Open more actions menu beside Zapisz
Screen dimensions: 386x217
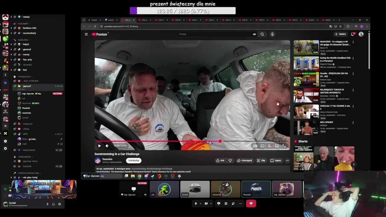(x=287, y=161)
